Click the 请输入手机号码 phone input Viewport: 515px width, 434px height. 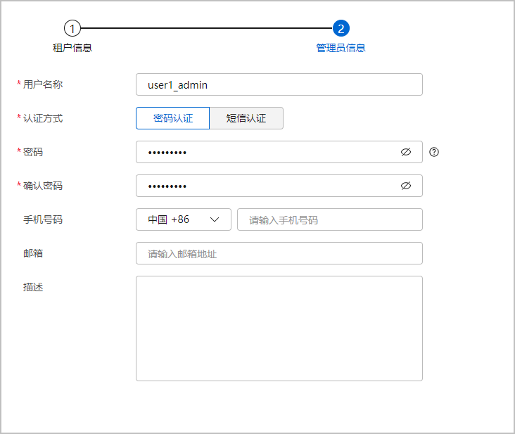coord(330,219)
